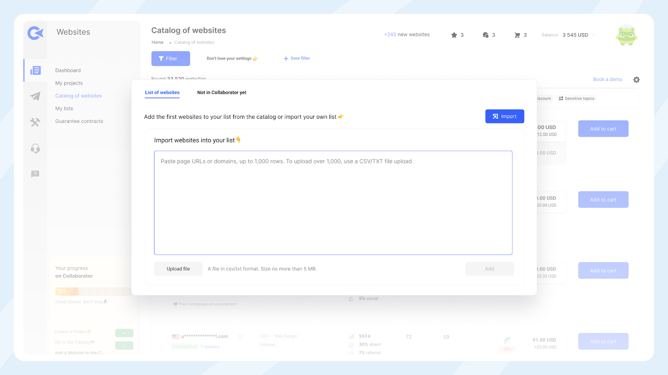Select the "List of websites" tab
The image size is (668, 375).
tap(162, 92)
